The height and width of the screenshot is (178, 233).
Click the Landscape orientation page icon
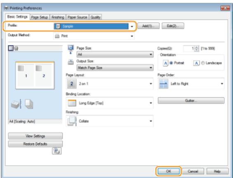pos(196,63)
